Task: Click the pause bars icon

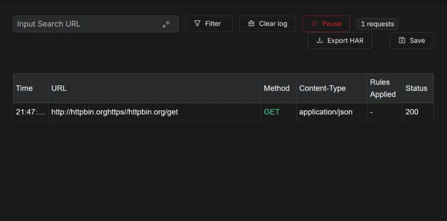Action: 314,24
